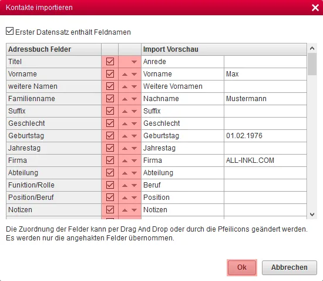Screen dimensions: 323x281
Task: Move Funktion/Rolle row up
Action: coord(125,185)
